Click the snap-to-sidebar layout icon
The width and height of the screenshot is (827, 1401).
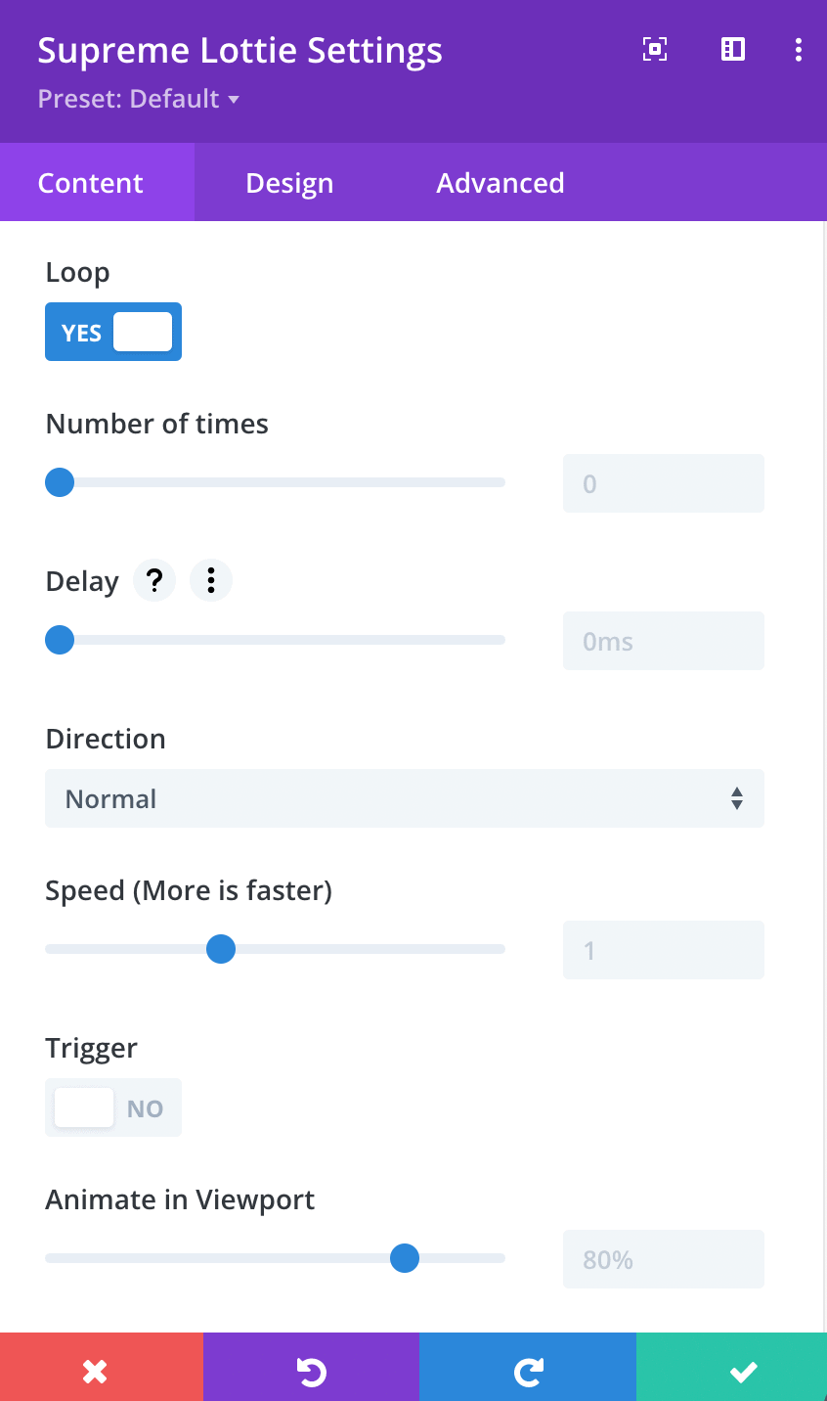(733, 49)
